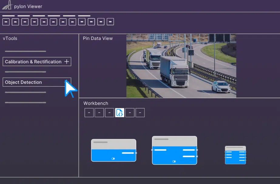Screen dimensions: 280x184
Task: Select the Calibration & Rectification vTool category
Action: (x=37, y=62)
